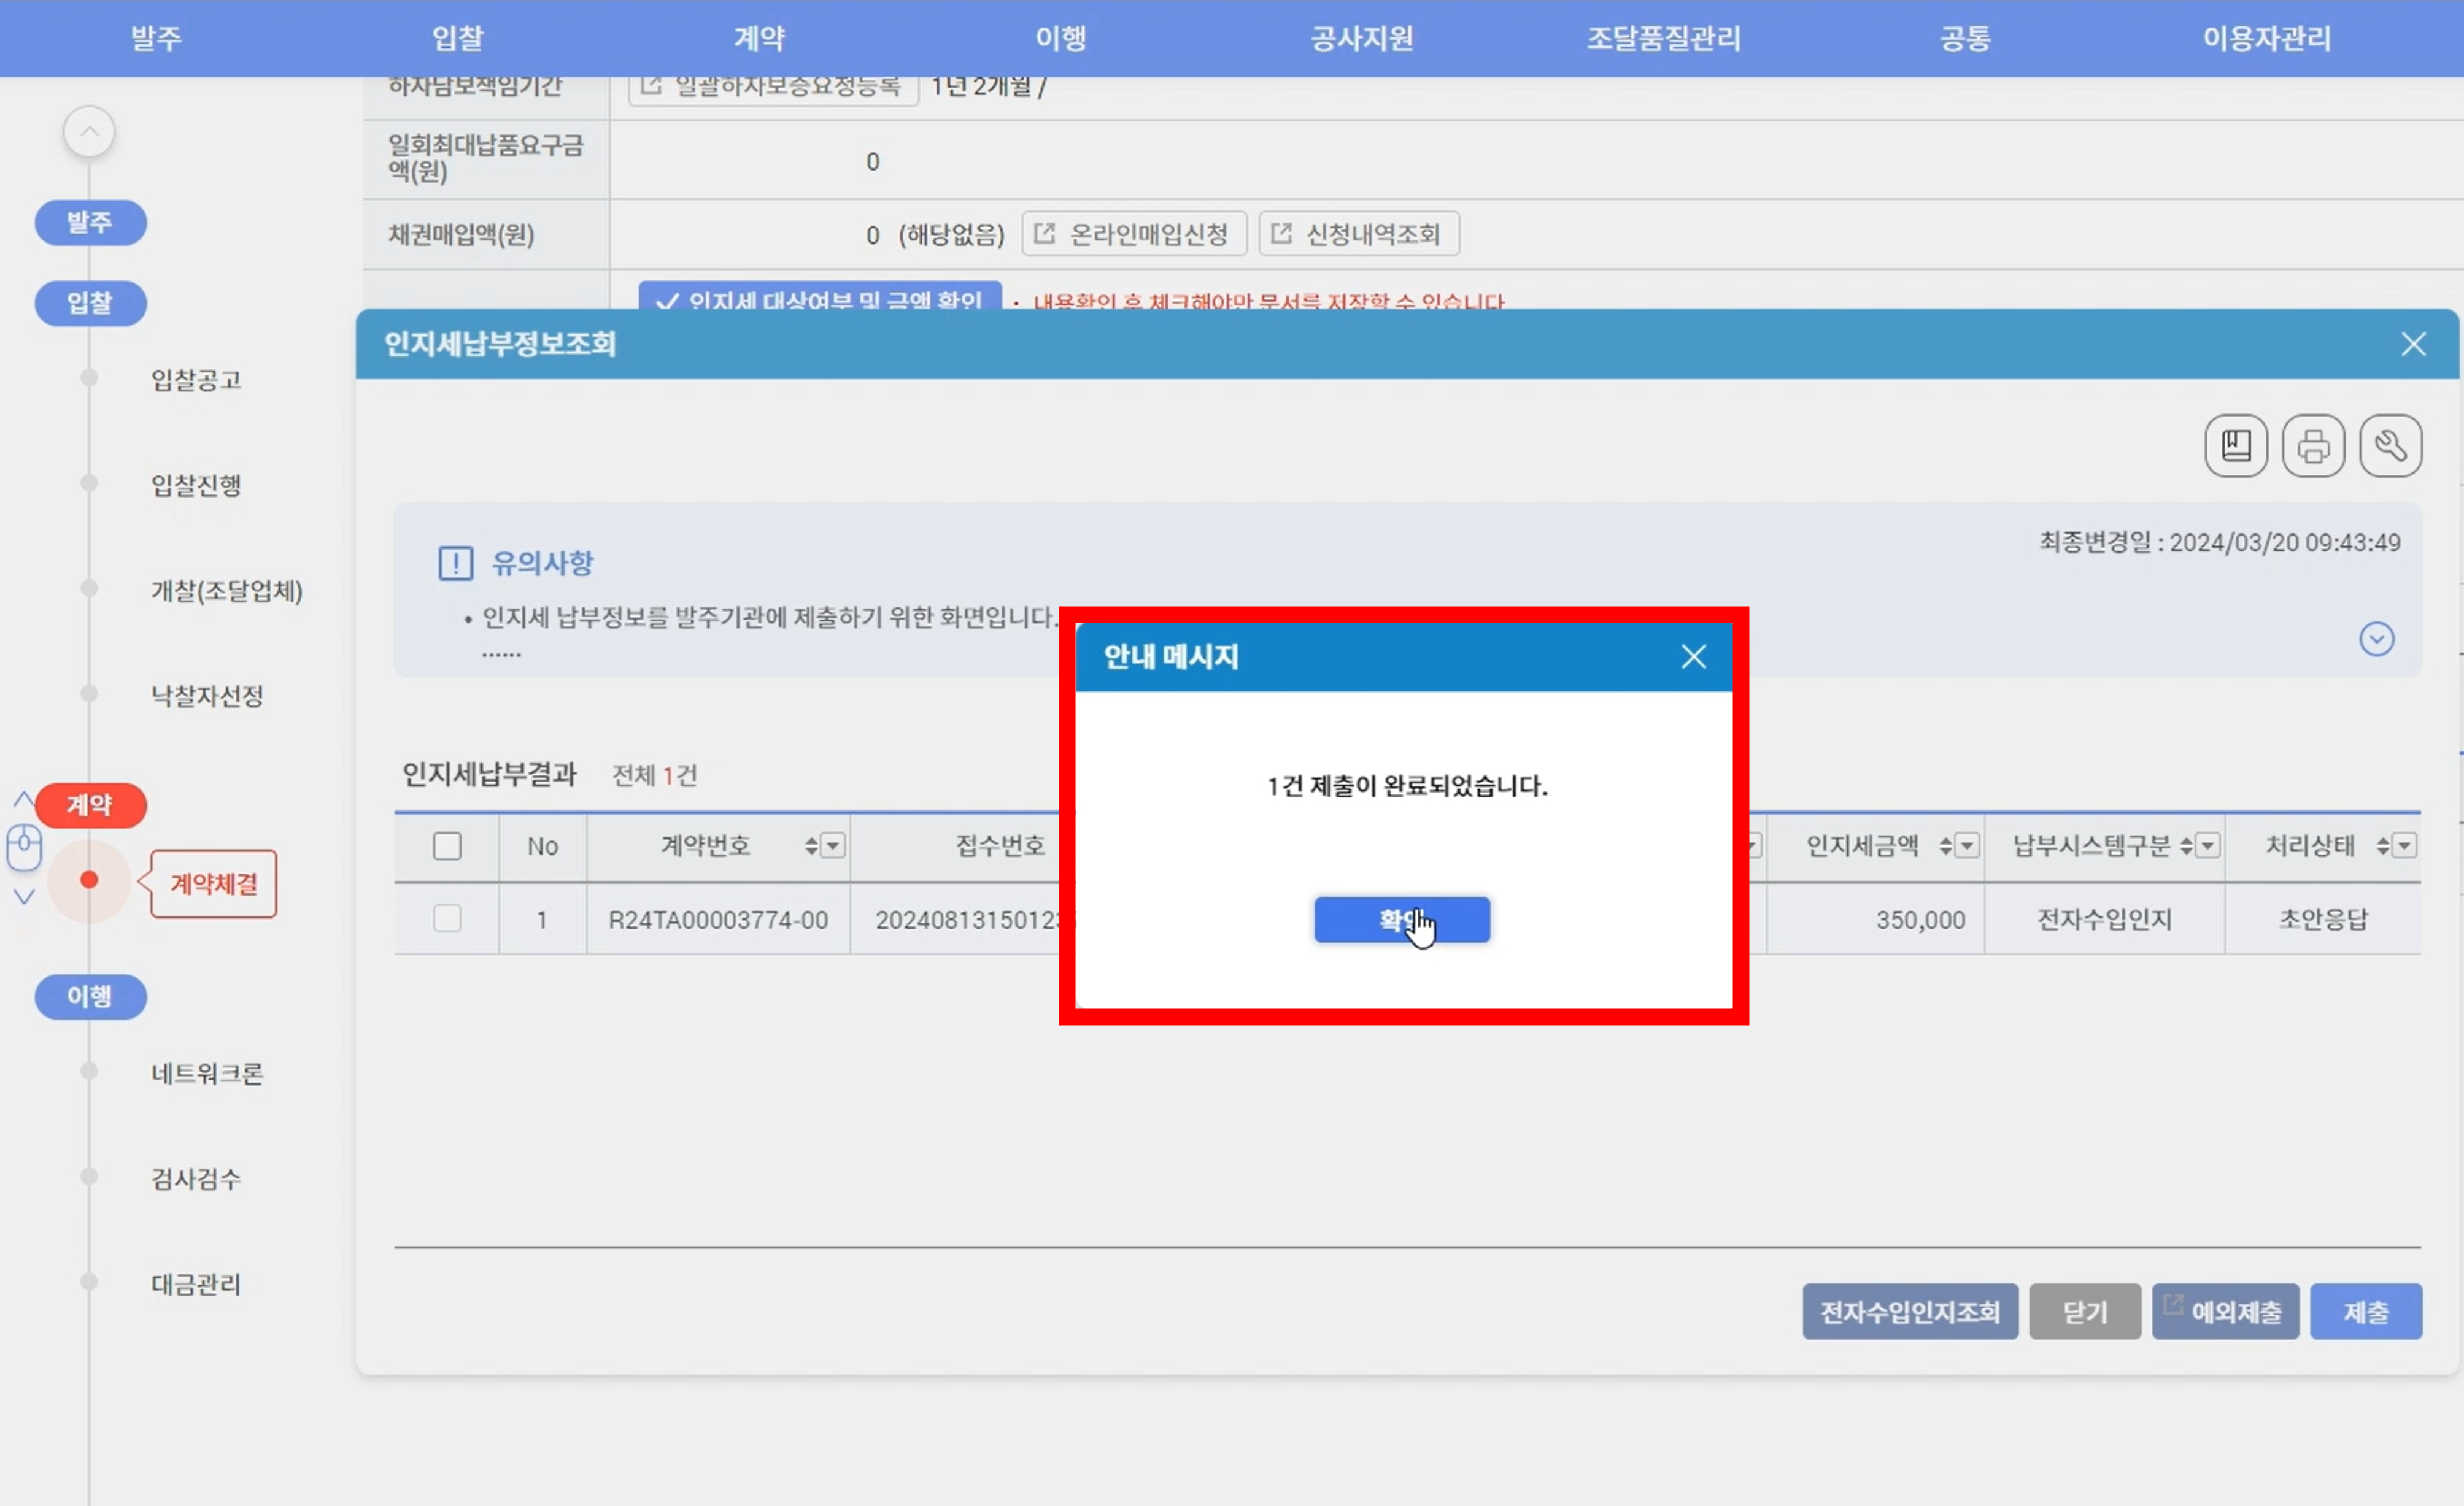The image size is (2464, 1506).
Task: Click the 온라인매입신청 button
Action: click(x=1134, y=234)
